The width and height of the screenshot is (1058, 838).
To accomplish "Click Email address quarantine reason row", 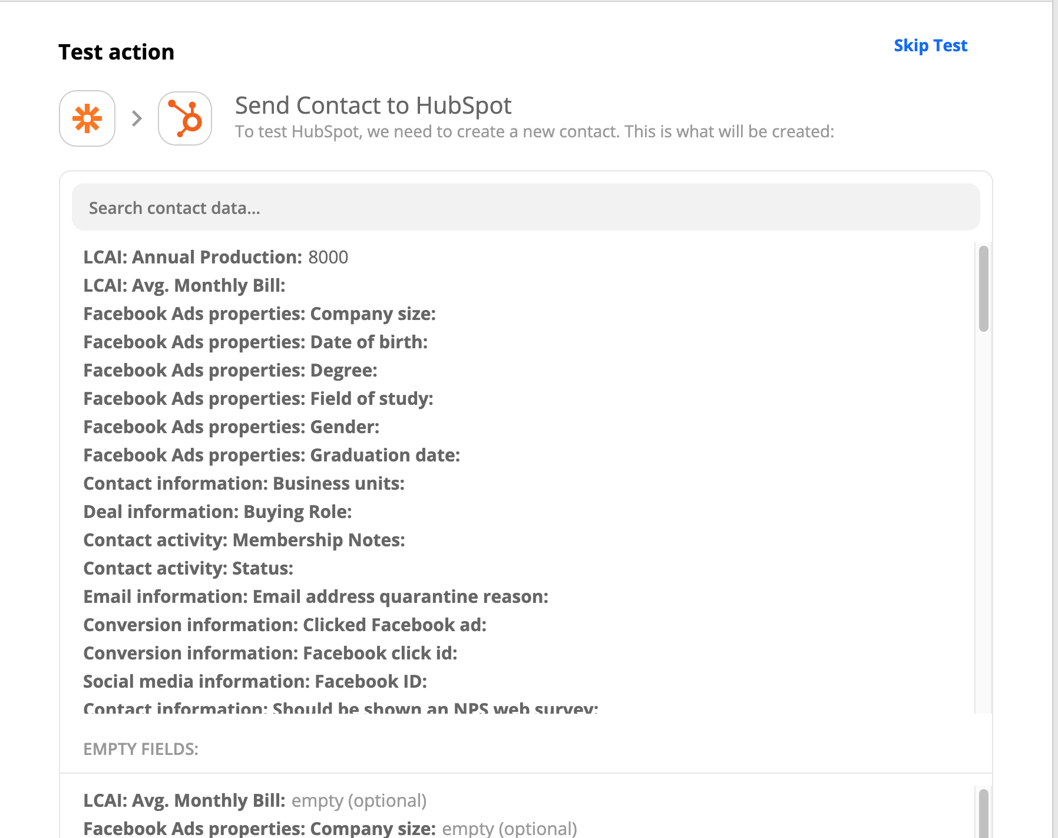I will coord(316,596).
